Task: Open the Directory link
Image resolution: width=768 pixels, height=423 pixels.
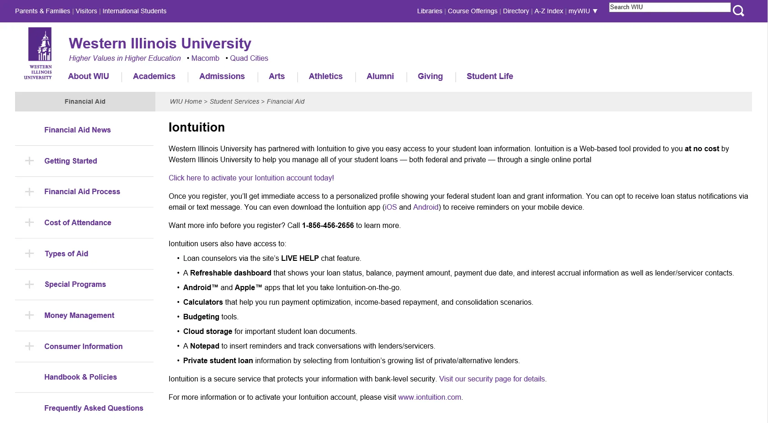Action: click(x=516, y=11)
